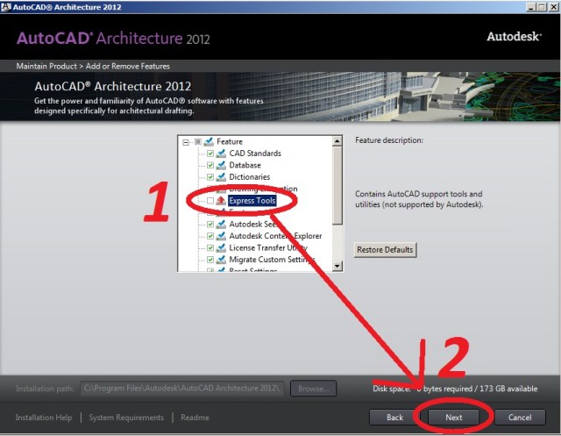Viewport: 561px width, 436px height.
Task: Click the CAD Standards feature icon
Action: 221,154
